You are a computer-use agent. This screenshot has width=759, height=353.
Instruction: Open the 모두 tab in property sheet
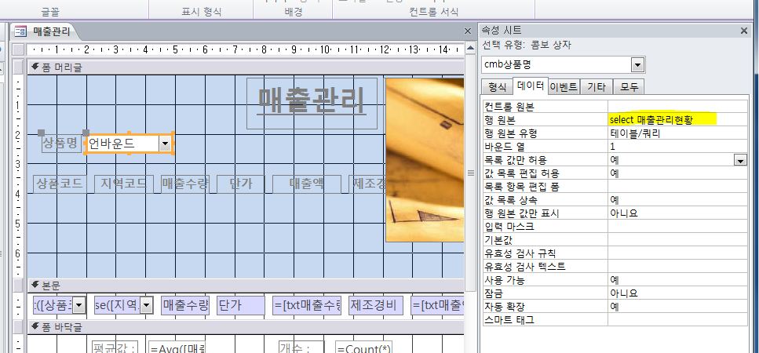coord(629,87)
